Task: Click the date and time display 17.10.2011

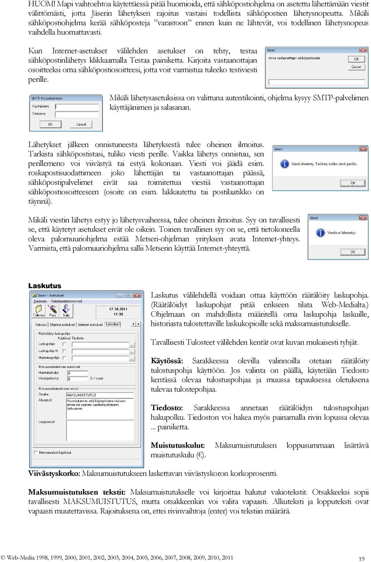Action: click(x=118, y=312)
